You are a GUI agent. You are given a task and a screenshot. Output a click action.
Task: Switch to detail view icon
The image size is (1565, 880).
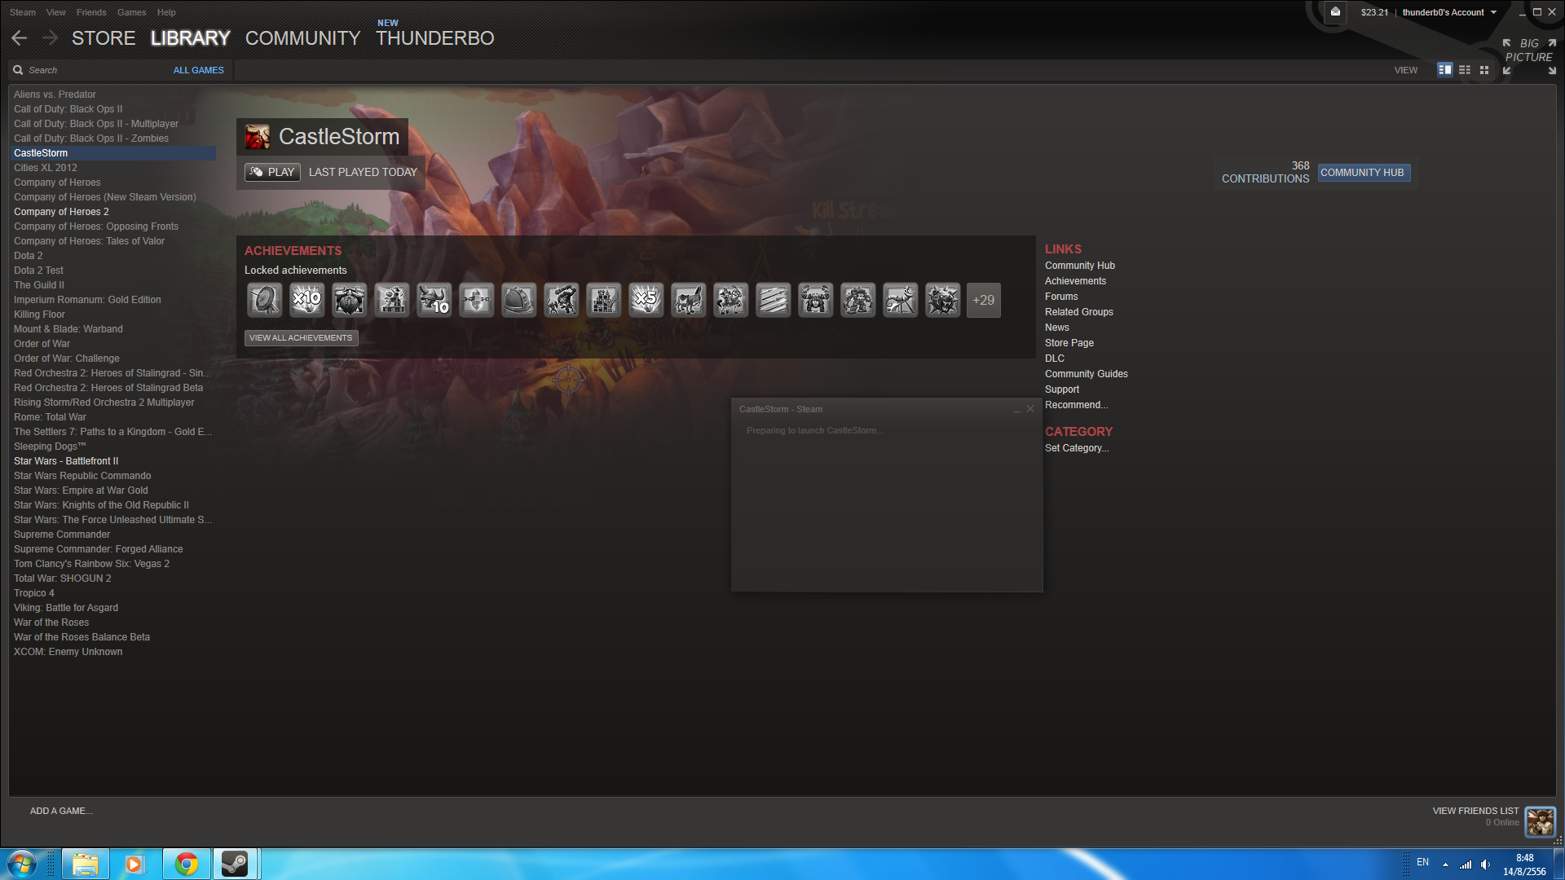[x=1444, y=70]
